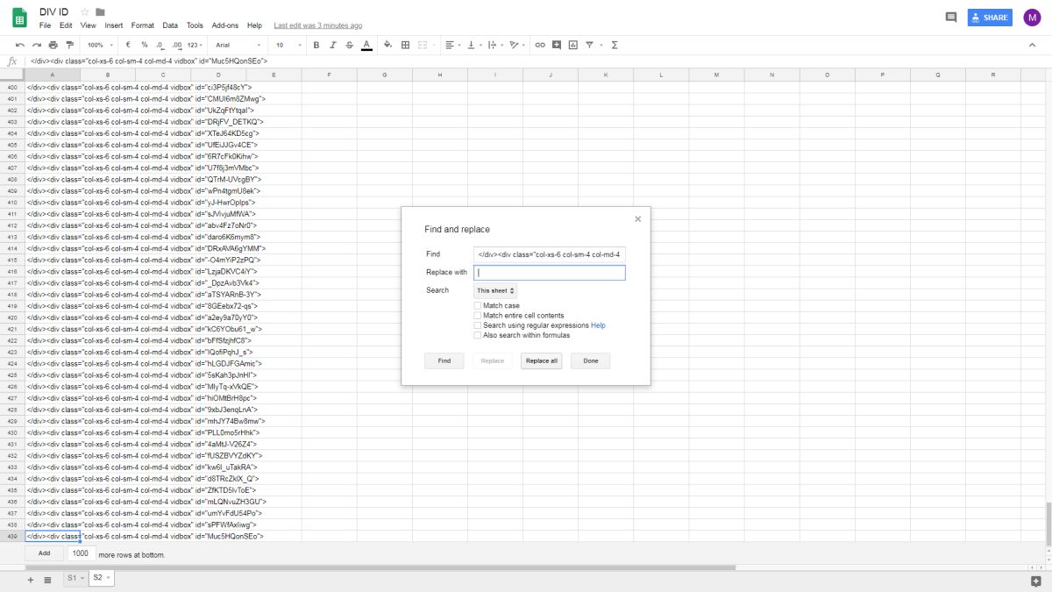Image resolution: width=1052 pixels, height=592 pixels.
Task: Open the Format menu
Action: pos(142,25)
